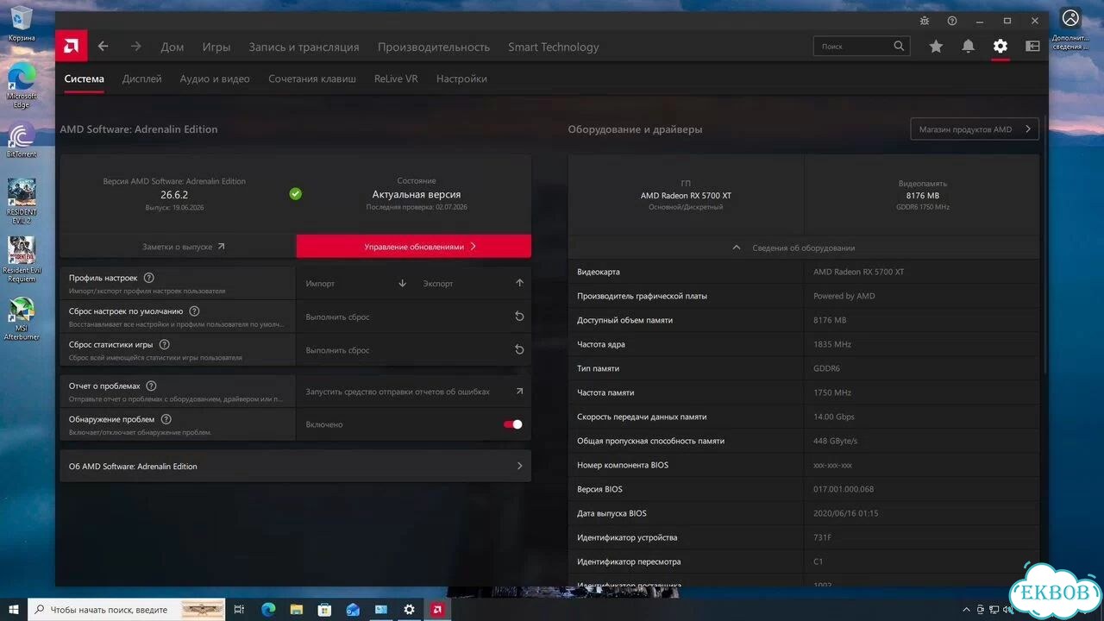Viewport: 1104px width, 621px height.
Task: Open notifications bell icon
Action: [x=969, y=47]
